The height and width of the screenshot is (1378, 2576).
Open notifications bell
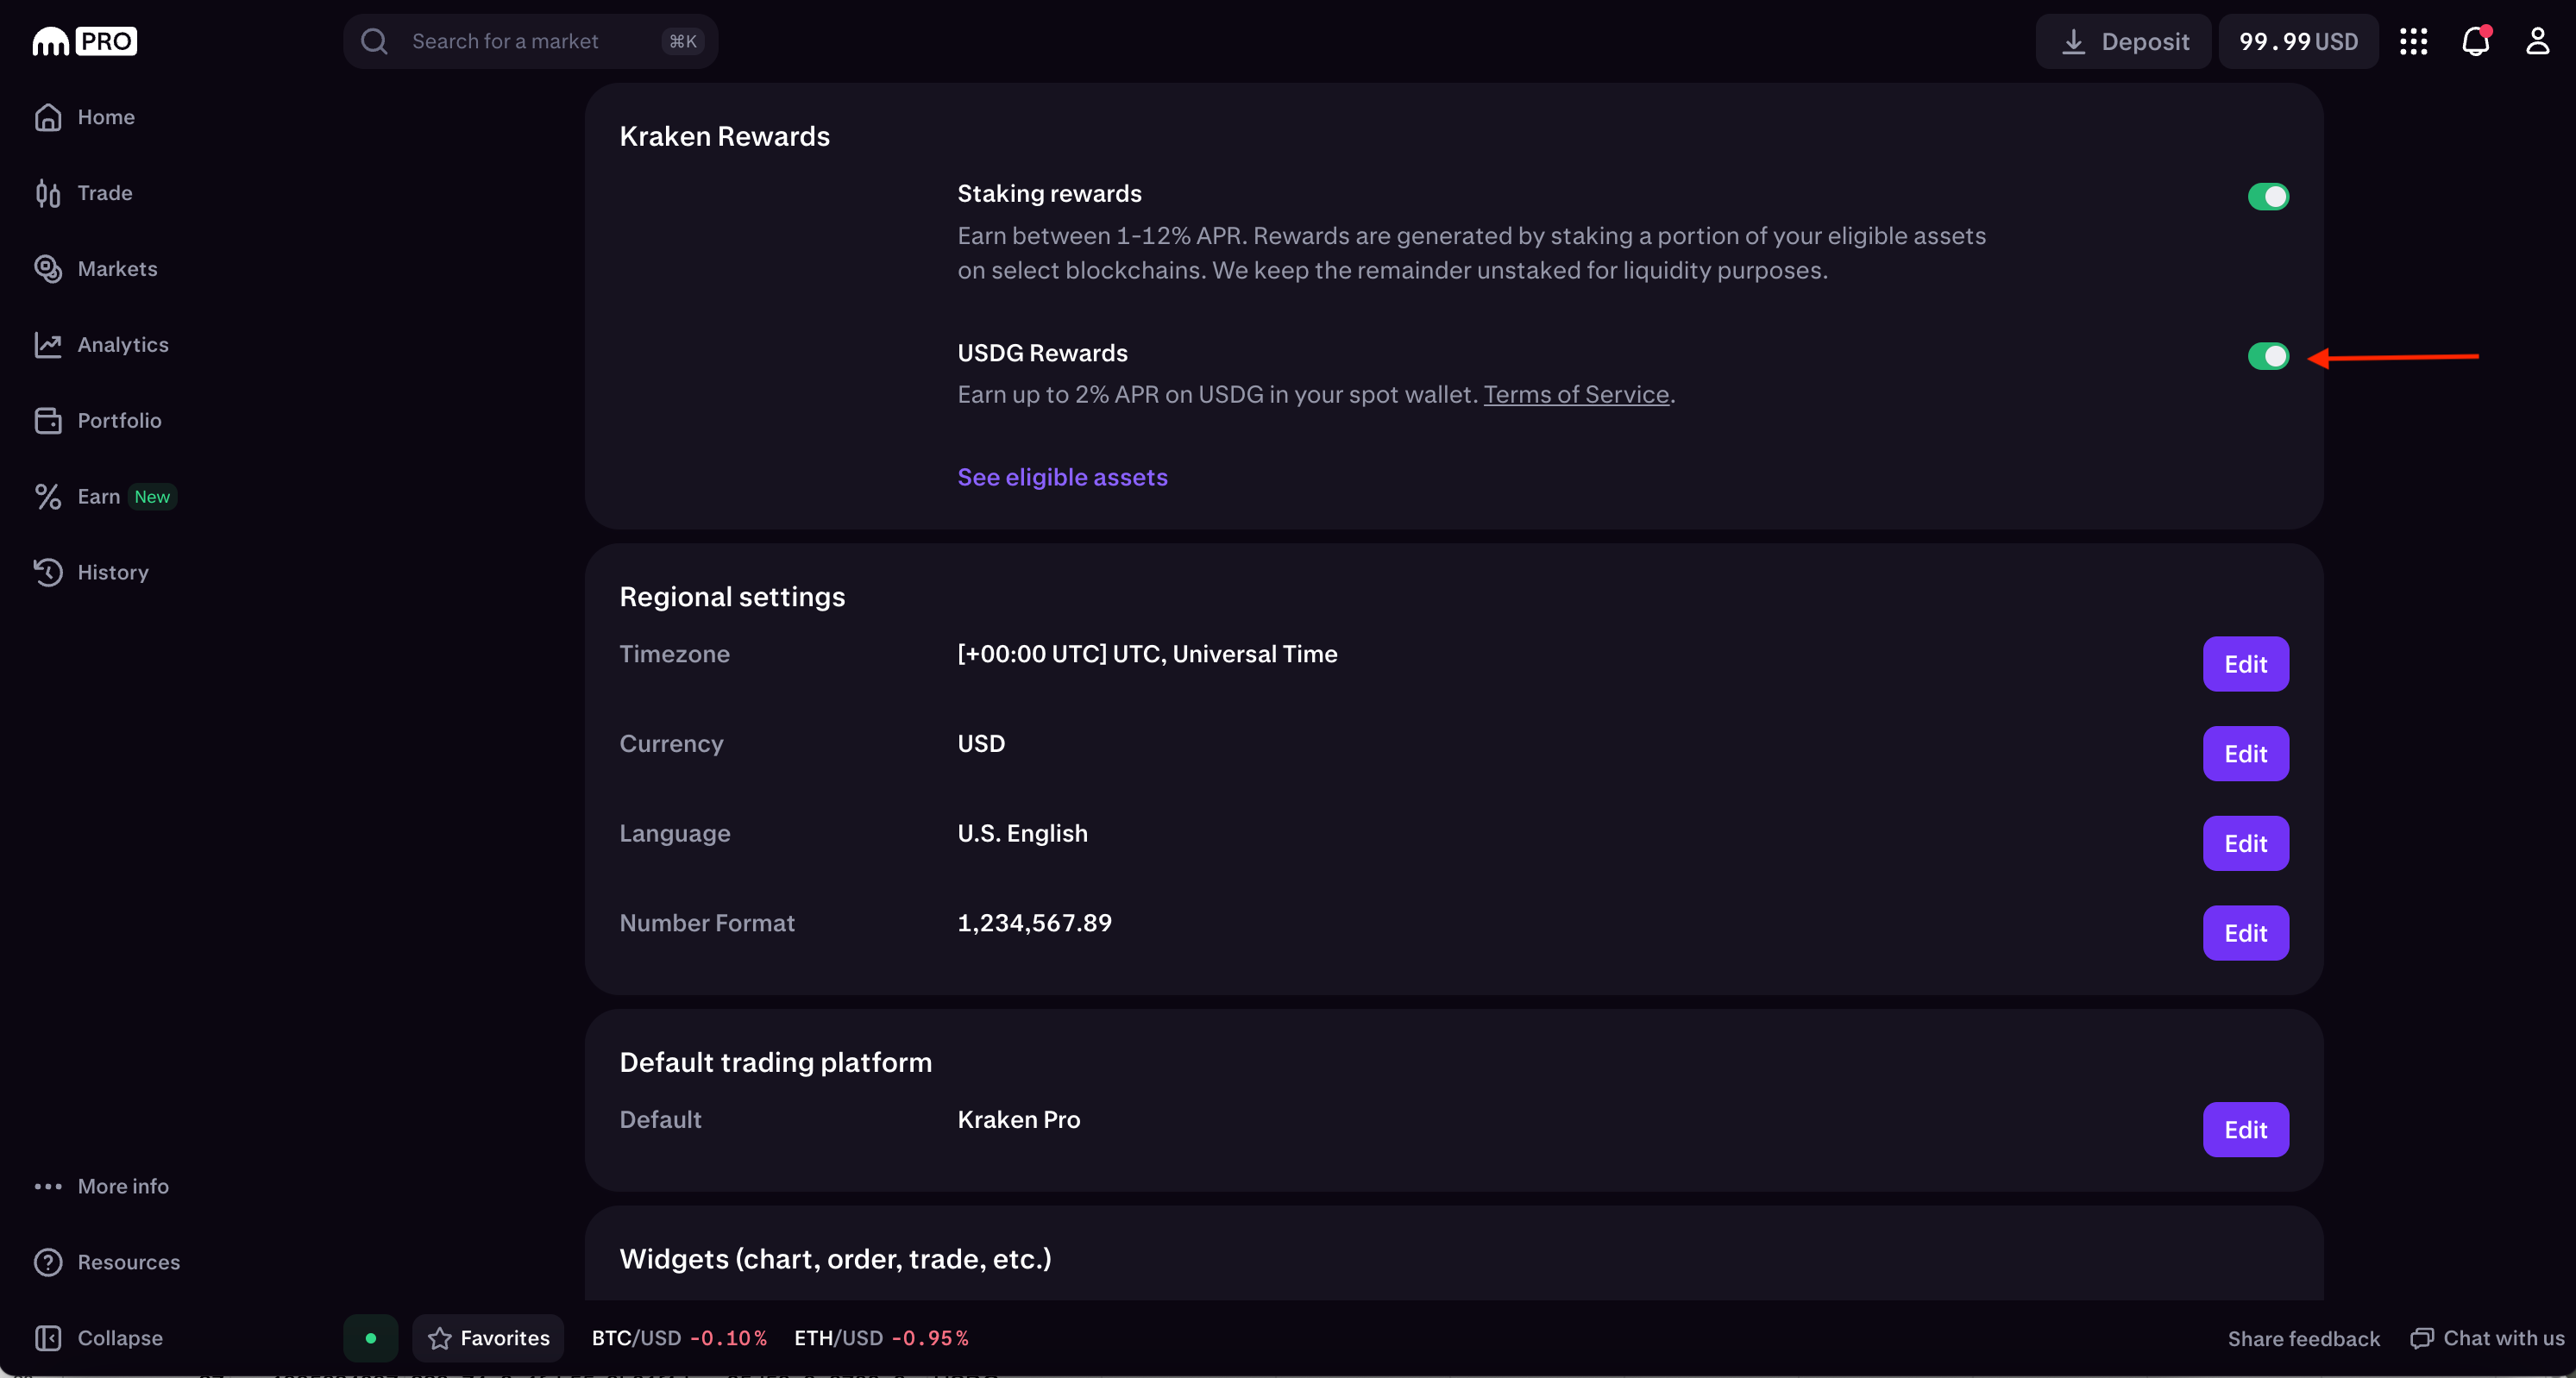pos(2475,41)
